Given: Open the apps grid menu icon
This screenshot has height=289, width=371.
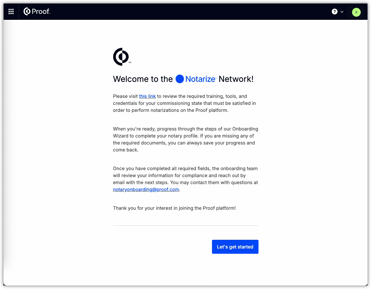Looking at the screenshot, I should point(11,12).
